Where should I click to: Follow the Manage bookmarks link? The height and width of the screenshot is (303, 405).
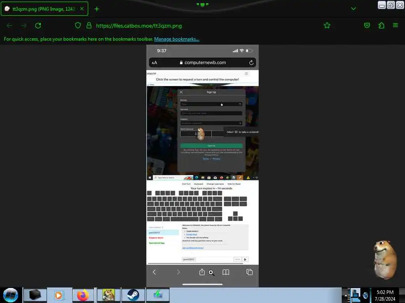[x=177, y=39]
